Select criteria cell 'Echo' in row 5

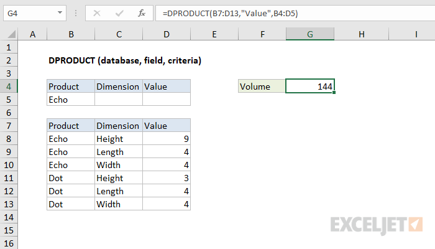click(x=71, y=100)
